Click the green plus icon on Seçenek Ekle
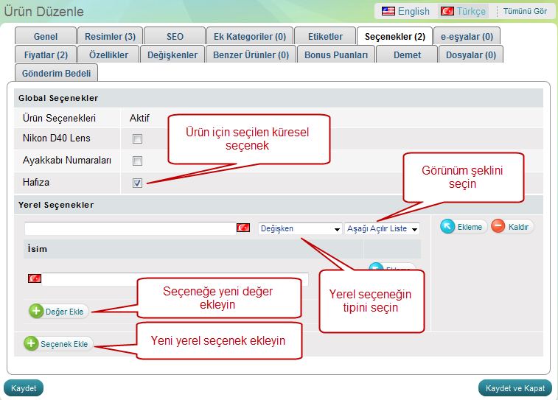Image resolution: width=558 pixels, height=400 pixels. click(x=31, y=344)
